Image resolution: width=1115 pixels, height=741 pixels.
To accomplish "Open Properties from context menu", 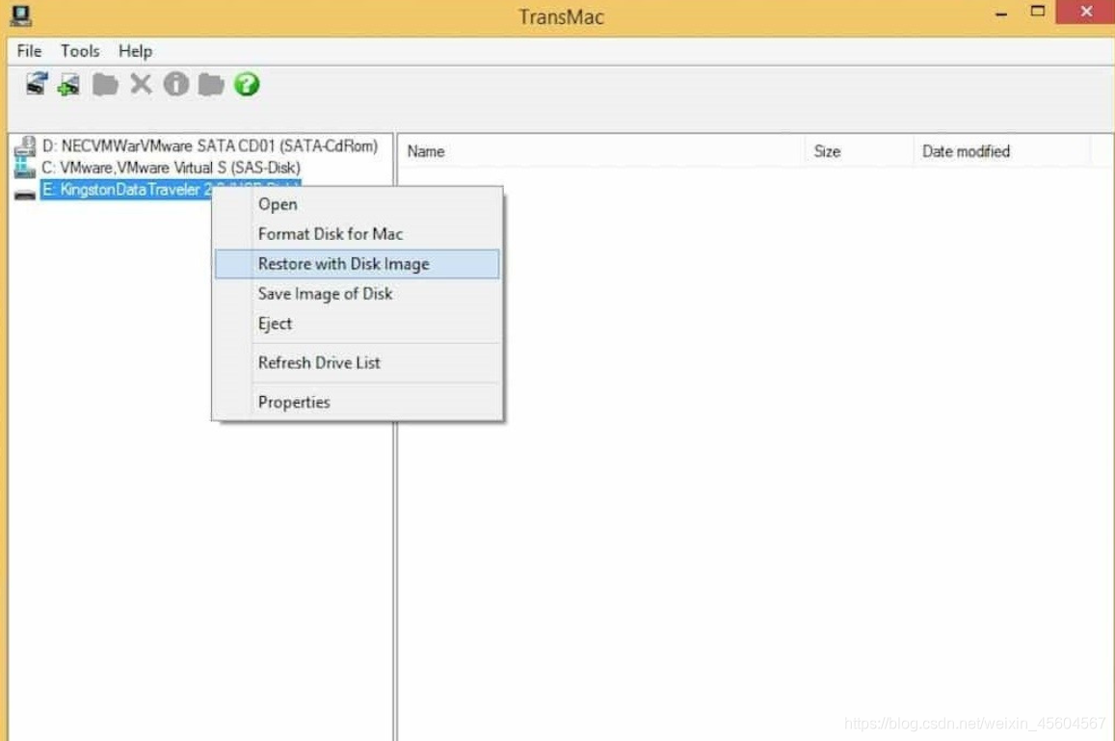I will 357,403.
